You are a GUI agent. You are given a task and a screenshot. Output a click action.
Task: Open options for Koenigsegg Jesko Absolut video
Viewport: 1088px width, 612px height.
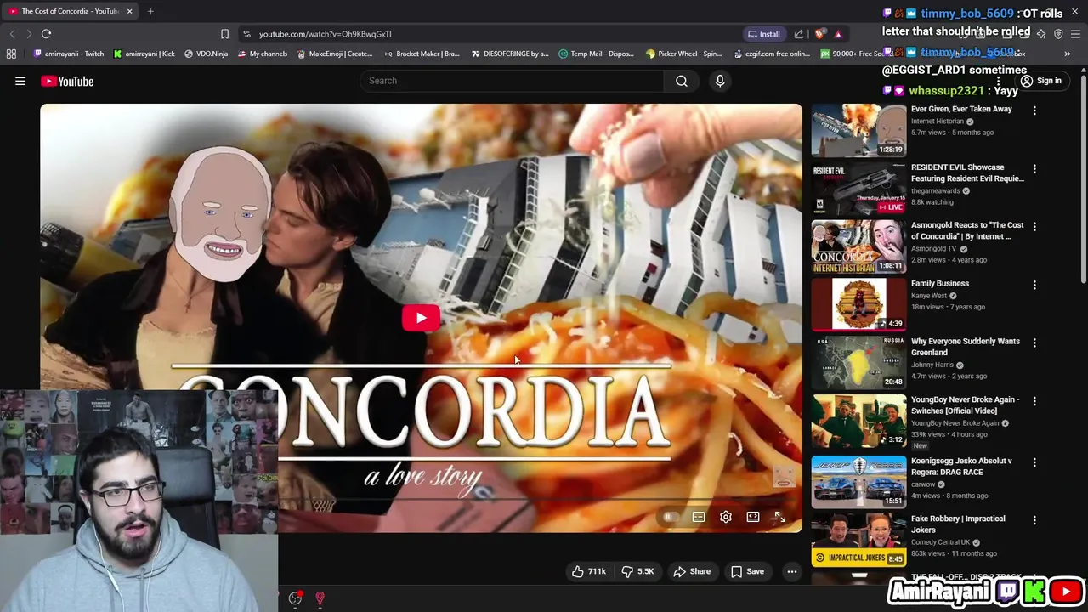point(1034,462)
